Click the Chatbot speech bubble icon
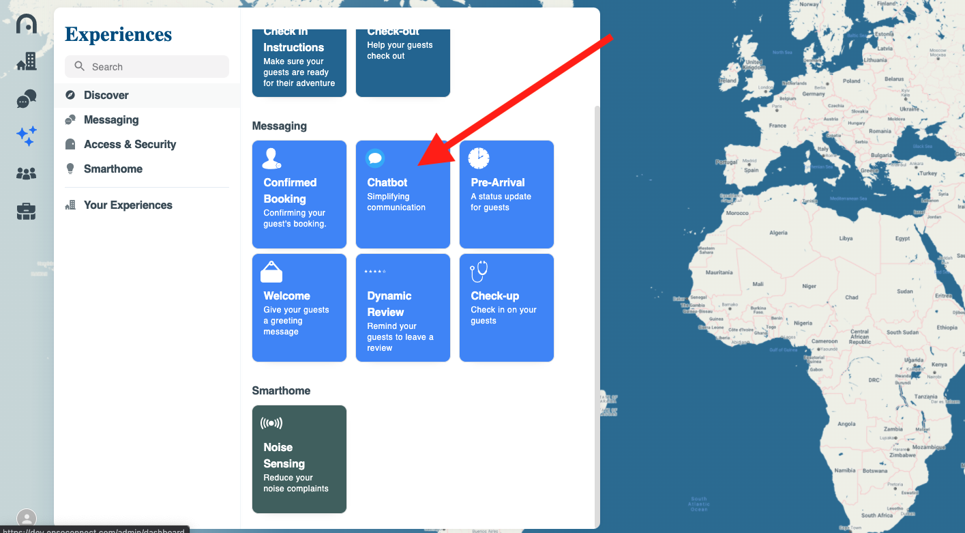The width and height of the screenshot is (965, 533). 375,158
